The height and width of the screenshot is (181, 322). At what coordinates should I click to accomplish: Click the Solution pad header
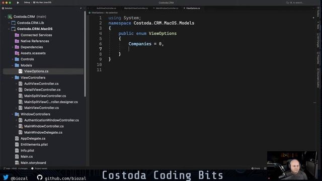pos(8,8)
